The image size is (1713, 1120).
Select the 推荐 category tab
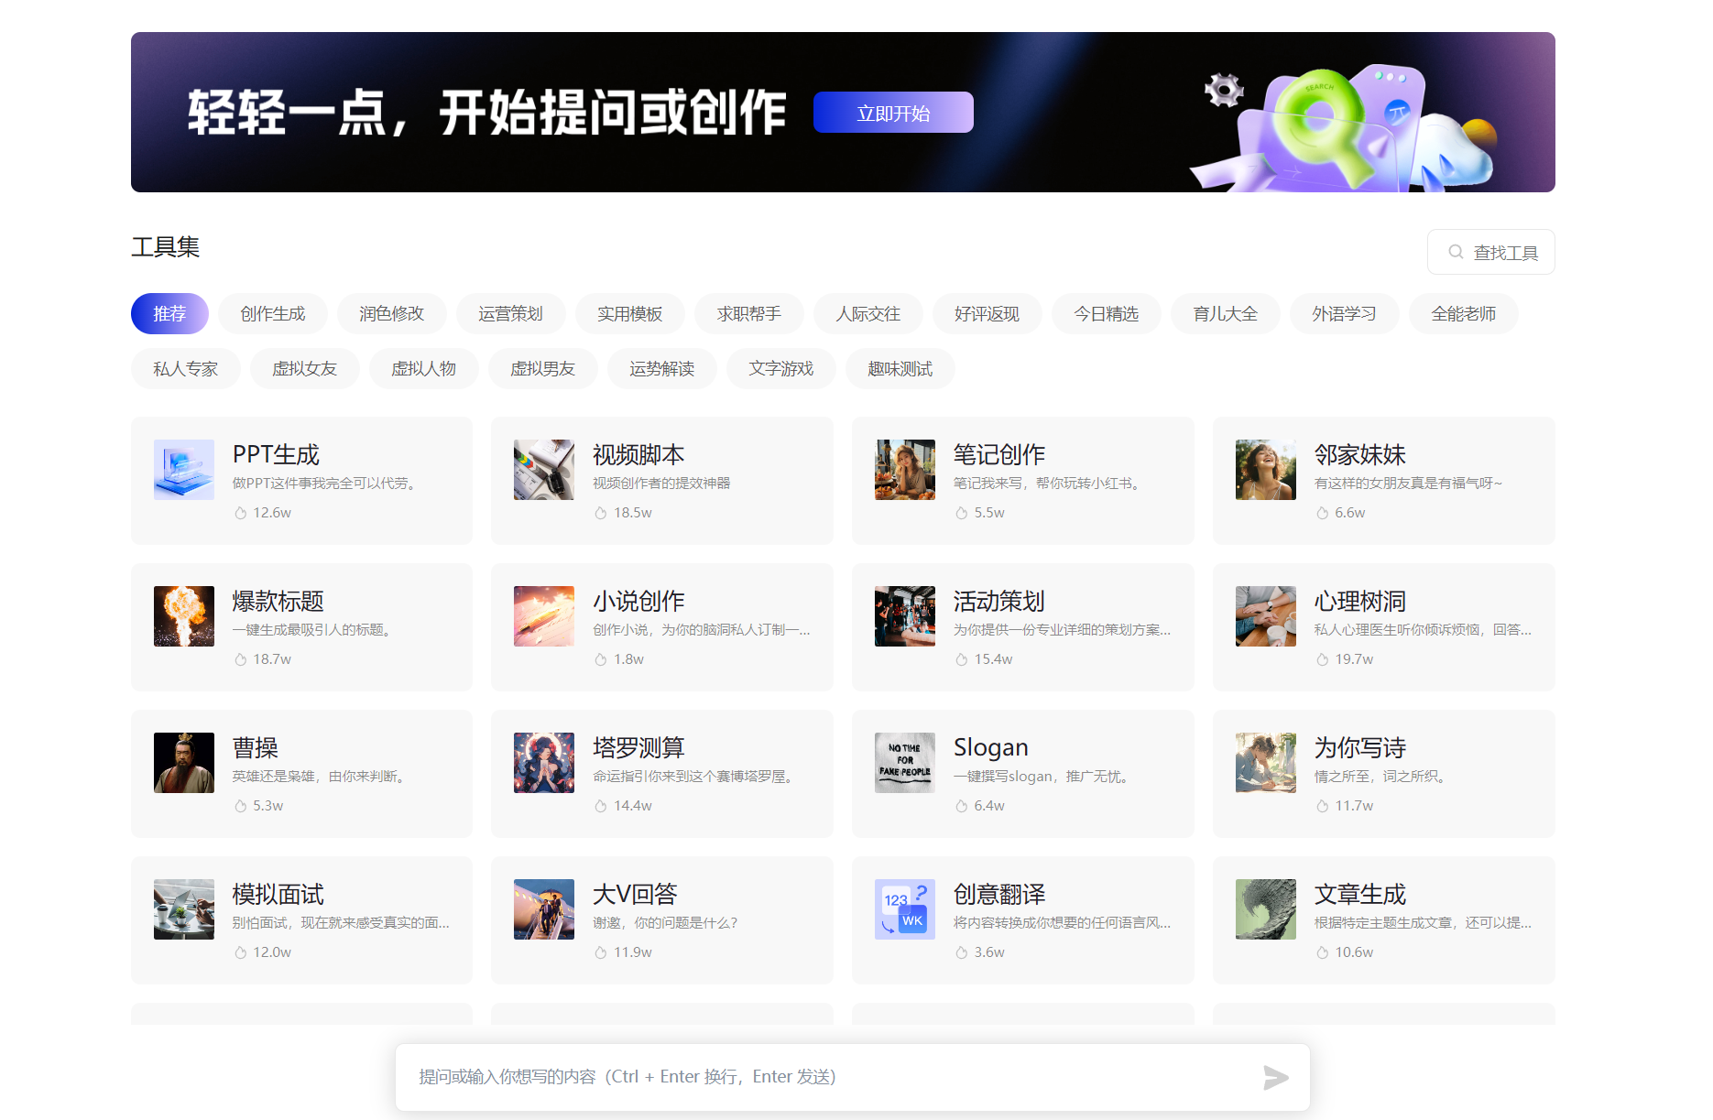[x=169, y=314]
